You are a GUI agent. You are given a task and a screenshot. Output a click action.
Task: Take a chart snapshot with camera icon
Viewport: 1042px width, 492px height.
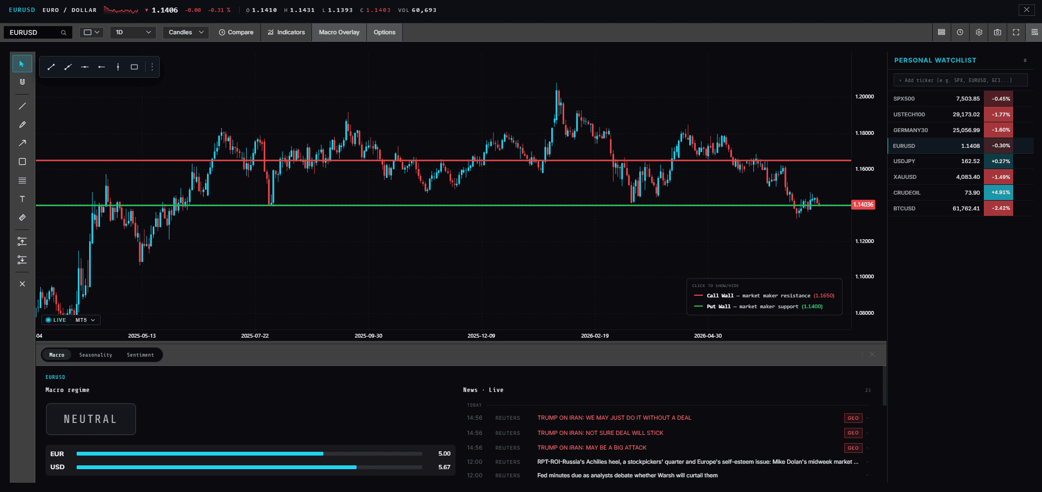(997, 32)
